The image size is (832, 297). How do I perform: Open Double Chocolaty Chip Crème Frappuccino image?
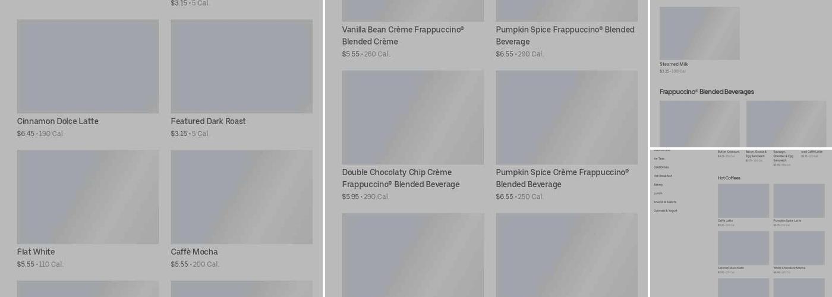point(412,117)
